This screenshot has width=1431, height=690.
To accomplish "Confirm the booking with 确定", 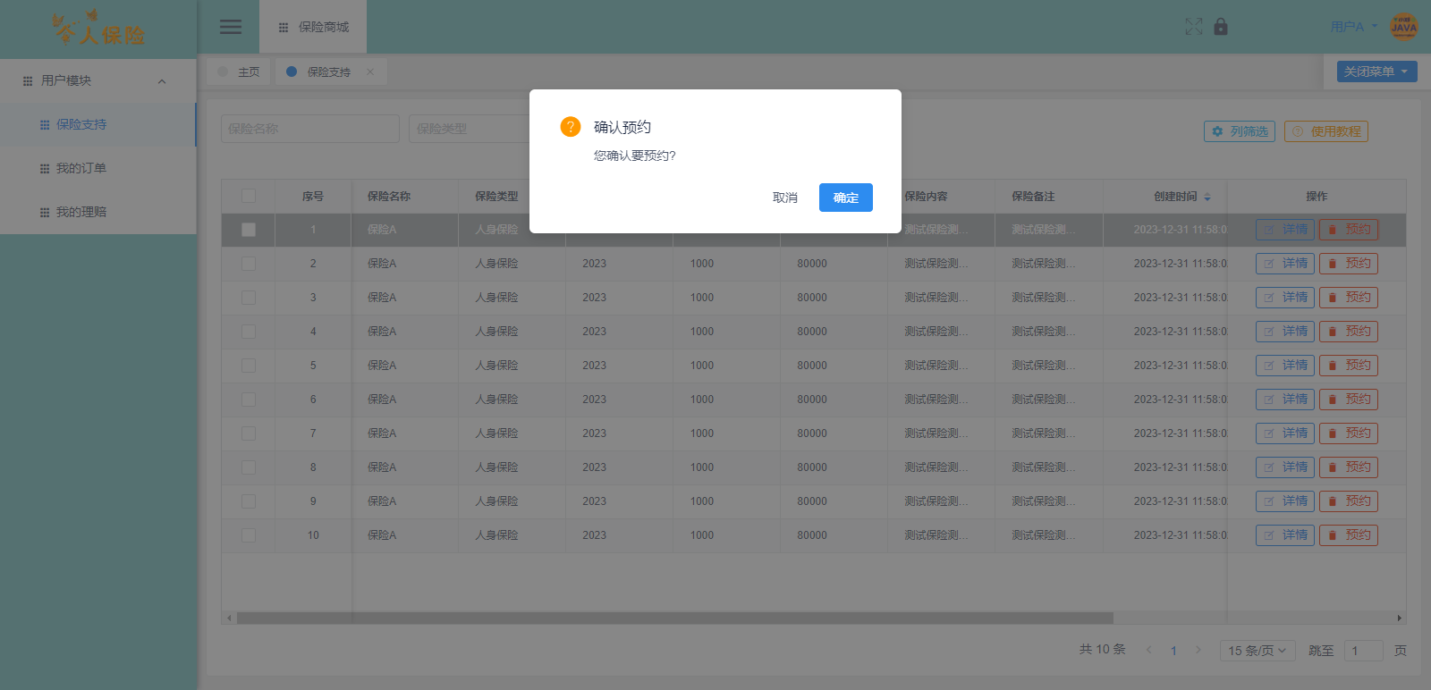I will [846, 198].
